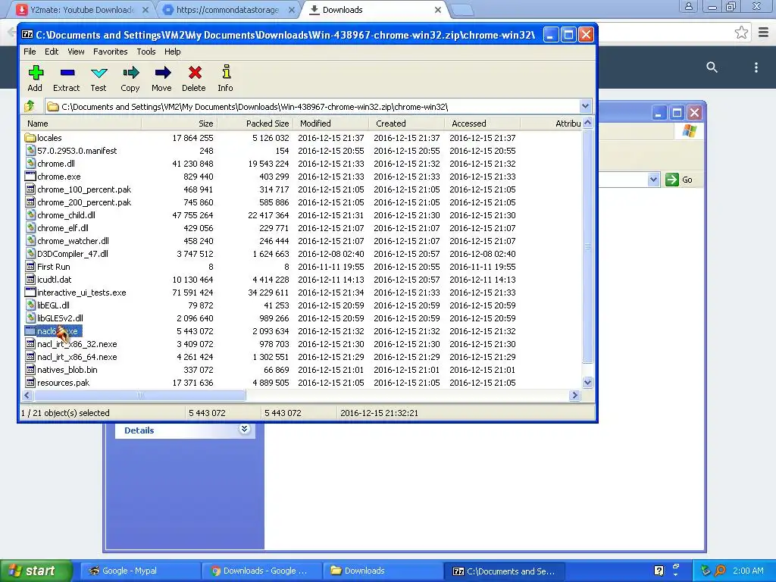Select libEGL.dll file
Screen dimensions: 776x582
(53, 305)
